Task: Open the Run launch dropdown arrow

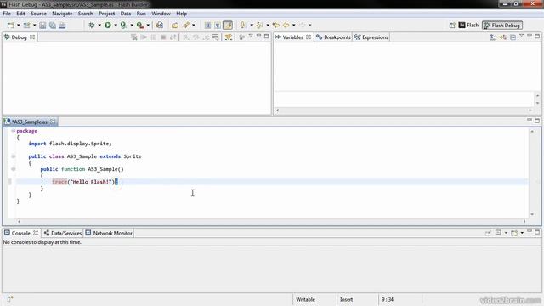Action: [x=116, y=25]
